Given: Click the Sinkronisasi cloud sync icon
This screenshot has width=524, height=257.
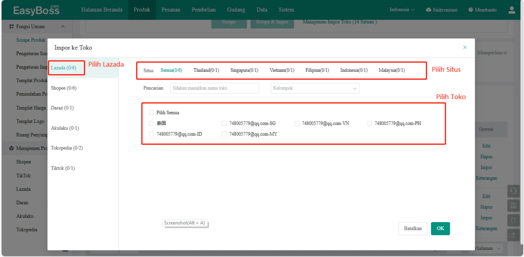Looking at the screenshot, I should coord(428,10).
